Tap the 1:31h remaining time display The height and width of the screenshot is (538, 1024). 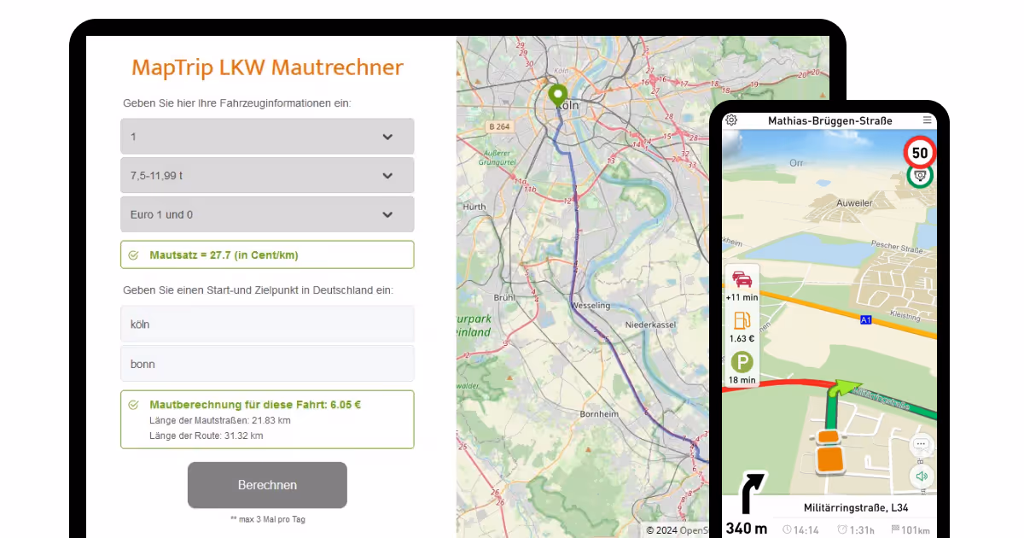pyautogui.click(x=856, y=530)
